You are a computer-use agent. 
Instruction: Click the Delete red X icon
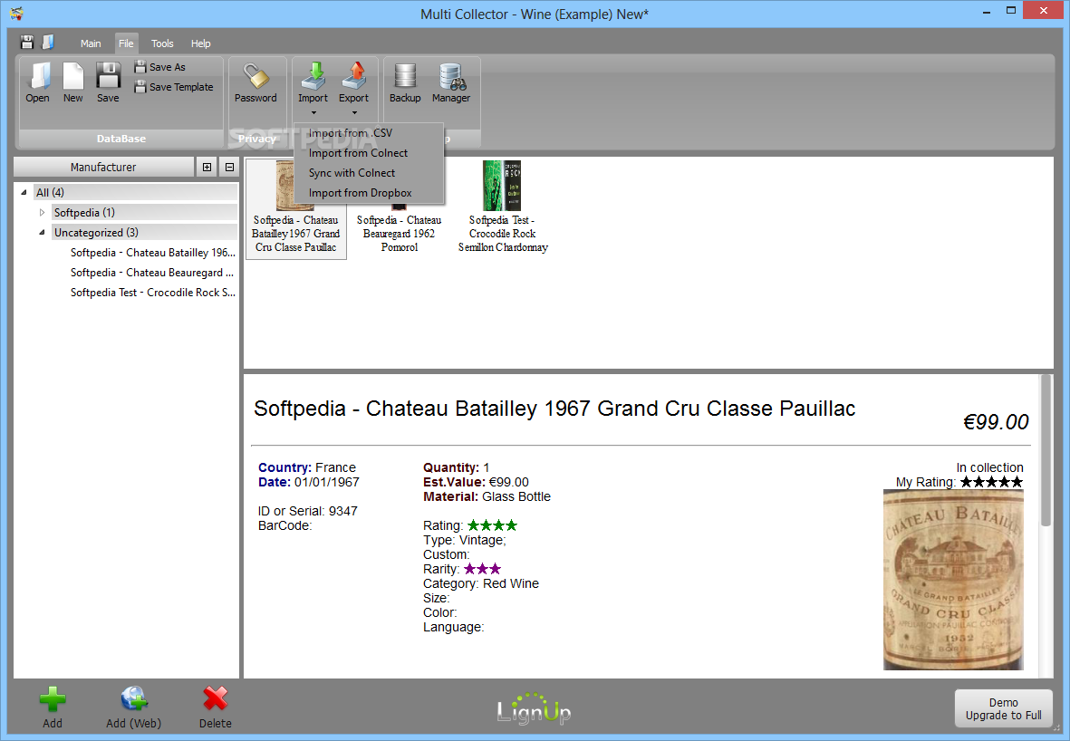[x=216, y=707]
